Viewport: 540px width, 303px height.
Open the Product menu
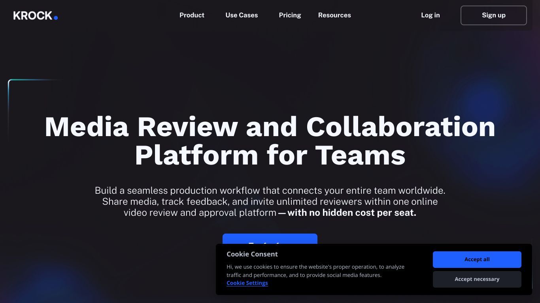click(192, 15)
